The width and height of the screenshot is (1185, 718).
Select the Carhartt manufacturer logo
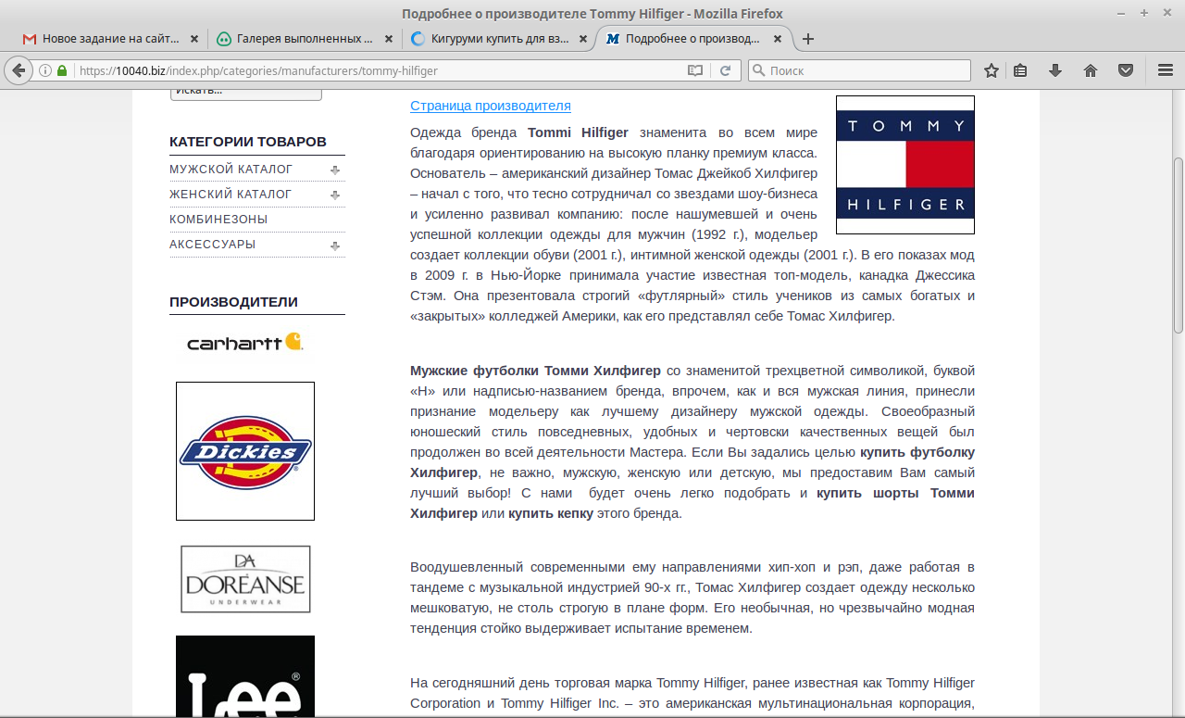(245, 343)
